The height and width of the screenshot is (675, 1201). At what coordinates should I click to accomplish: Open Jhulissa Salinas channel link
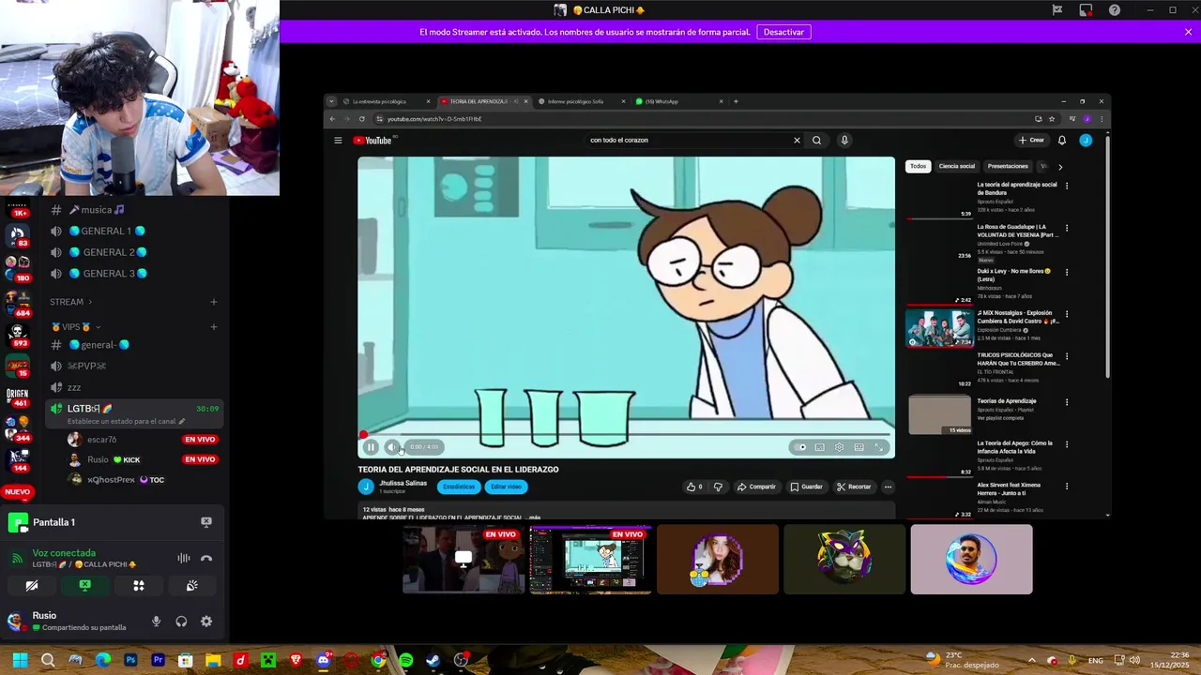[x=403, y=483]
